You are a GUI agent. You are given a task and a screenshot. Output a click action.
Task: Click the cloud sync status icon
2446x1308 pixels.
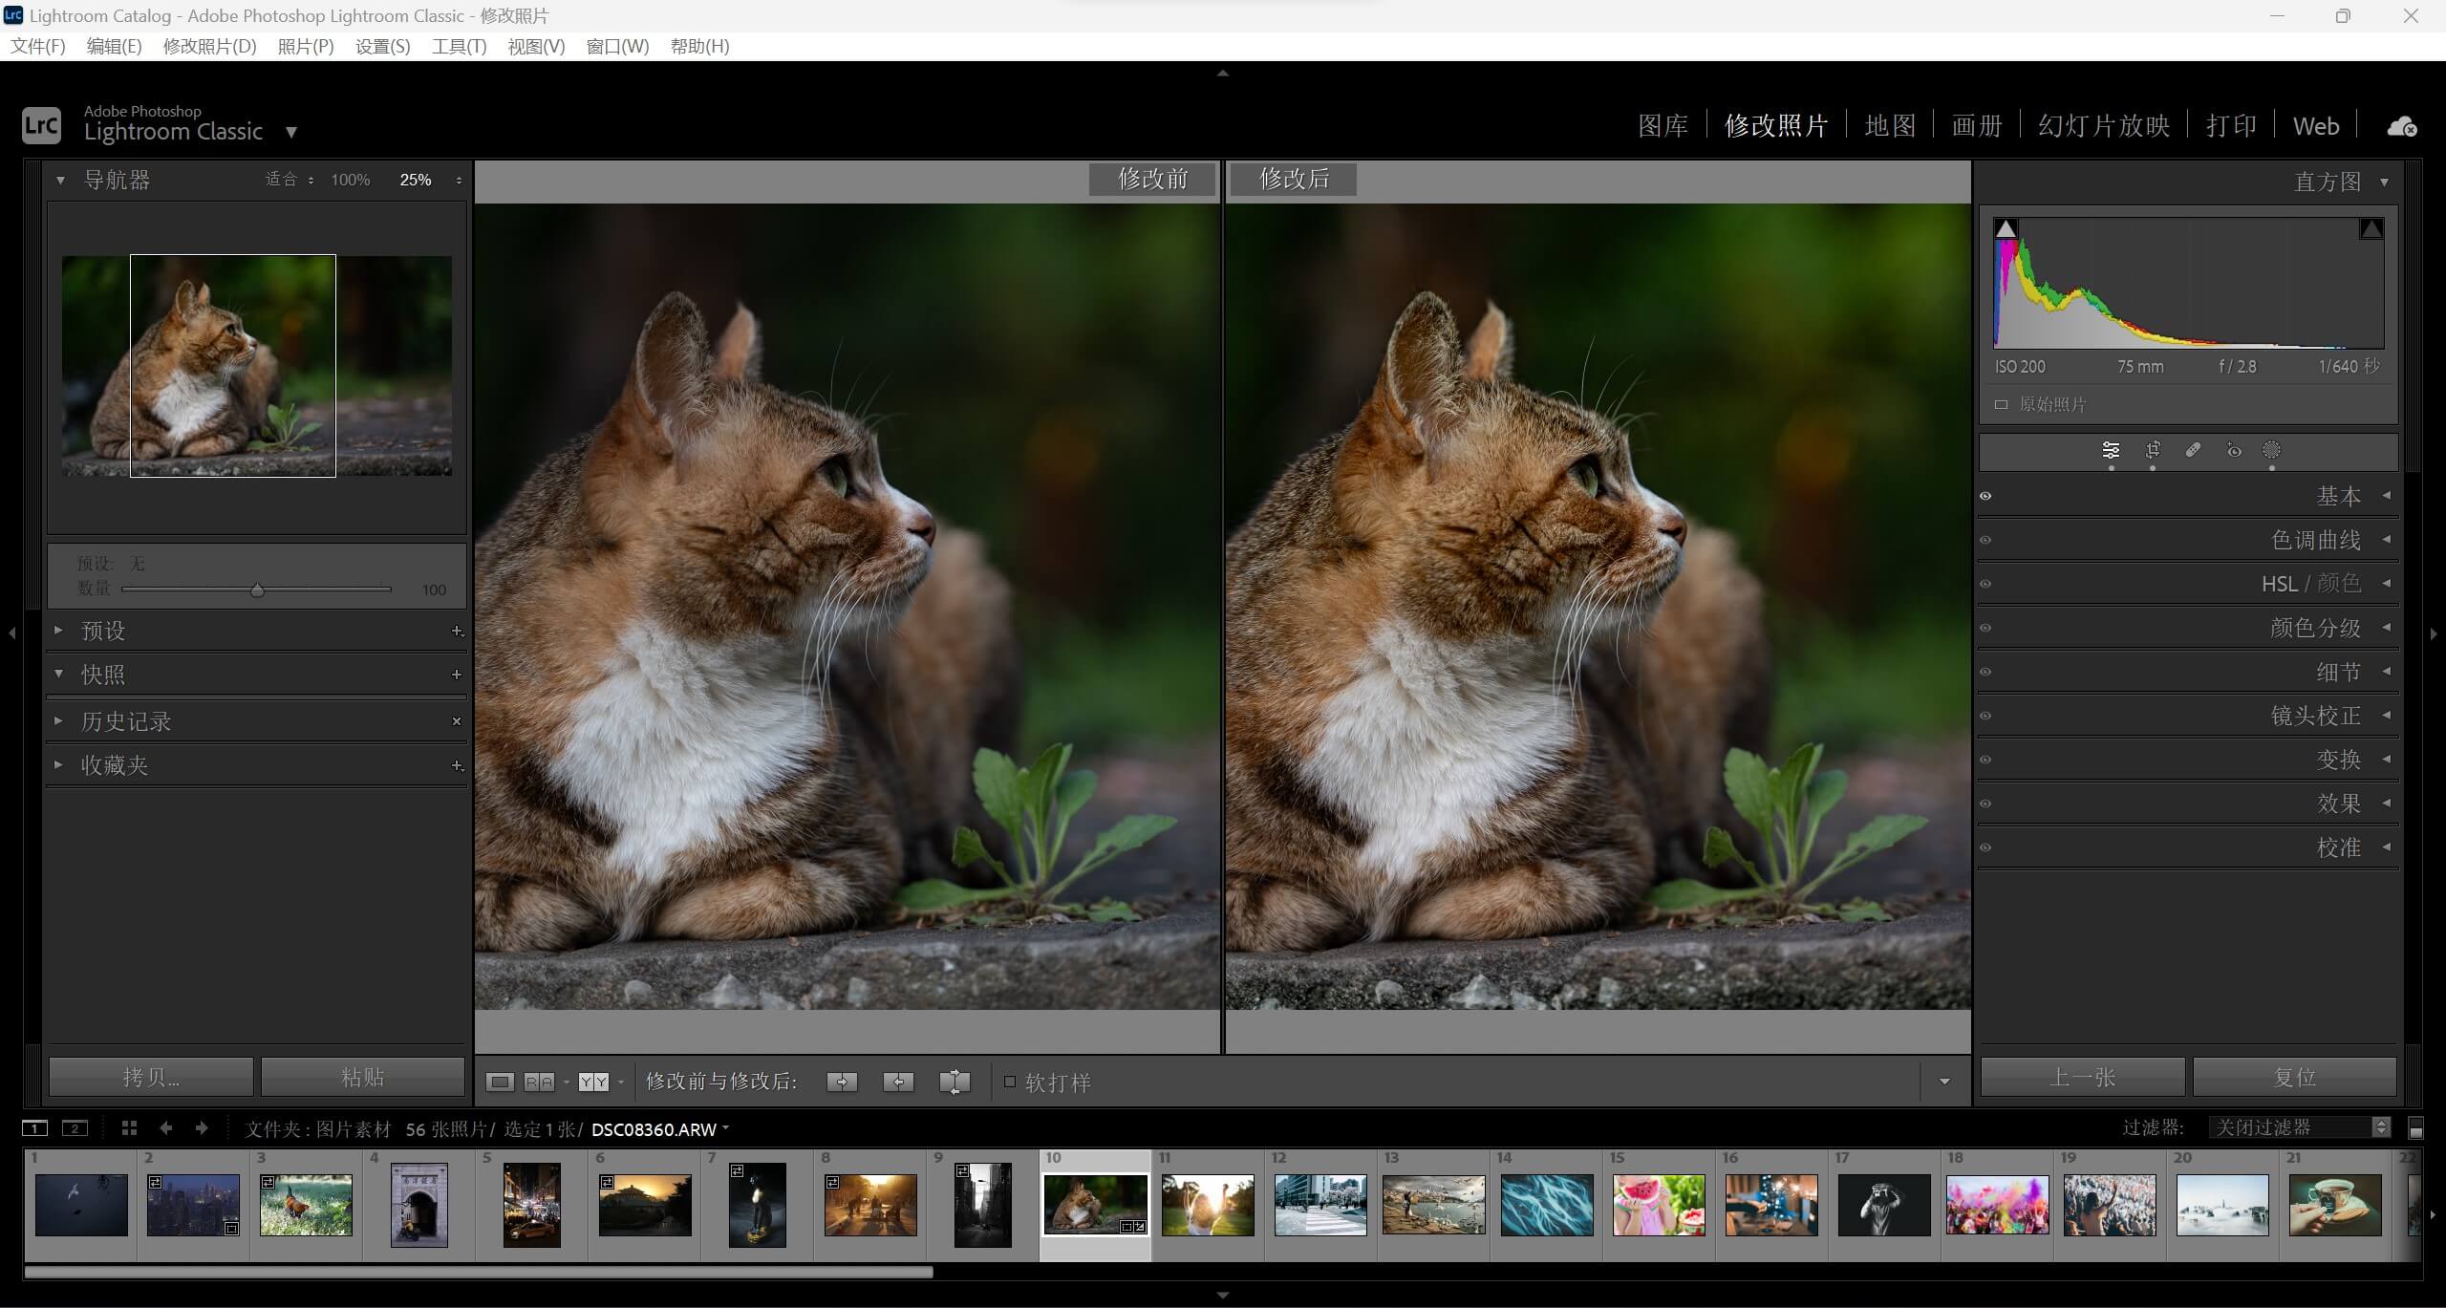point(2402,126)
